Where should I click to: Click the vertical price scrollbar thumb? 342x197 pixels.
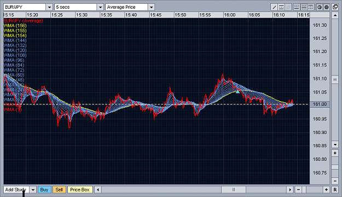pyautogui.click(x=335, y=80)
